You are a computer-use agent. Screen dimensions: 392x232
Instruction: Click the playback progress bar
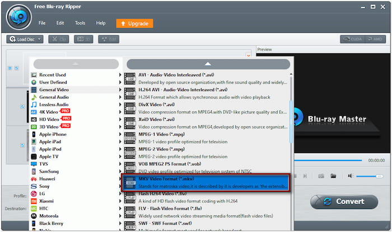[x=328, y=160]
